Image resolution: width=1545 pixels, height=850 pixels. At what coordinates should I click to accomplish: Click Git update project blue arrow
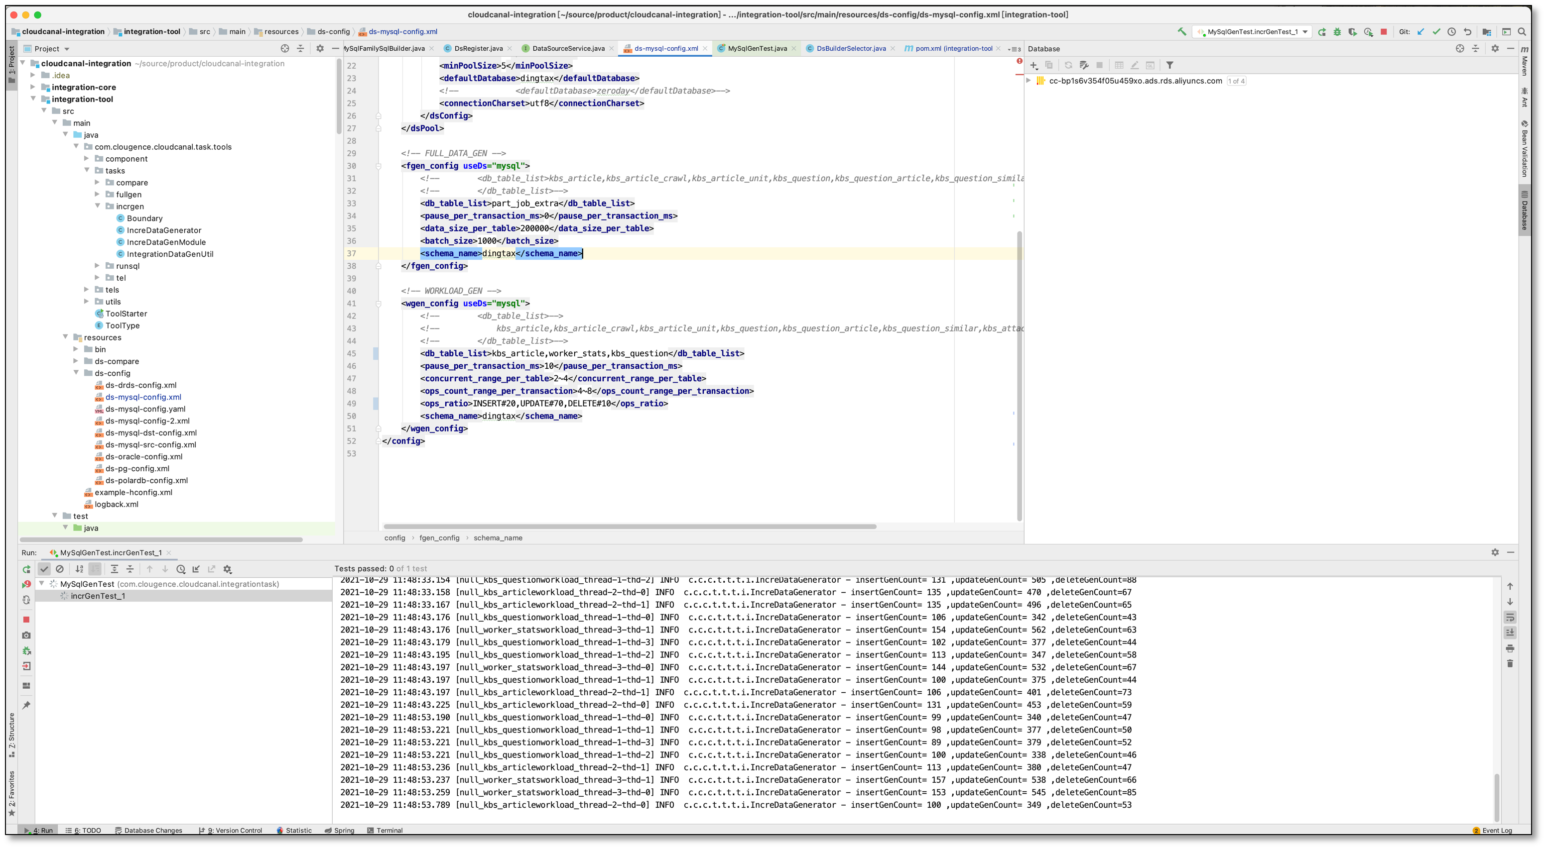1420,32
